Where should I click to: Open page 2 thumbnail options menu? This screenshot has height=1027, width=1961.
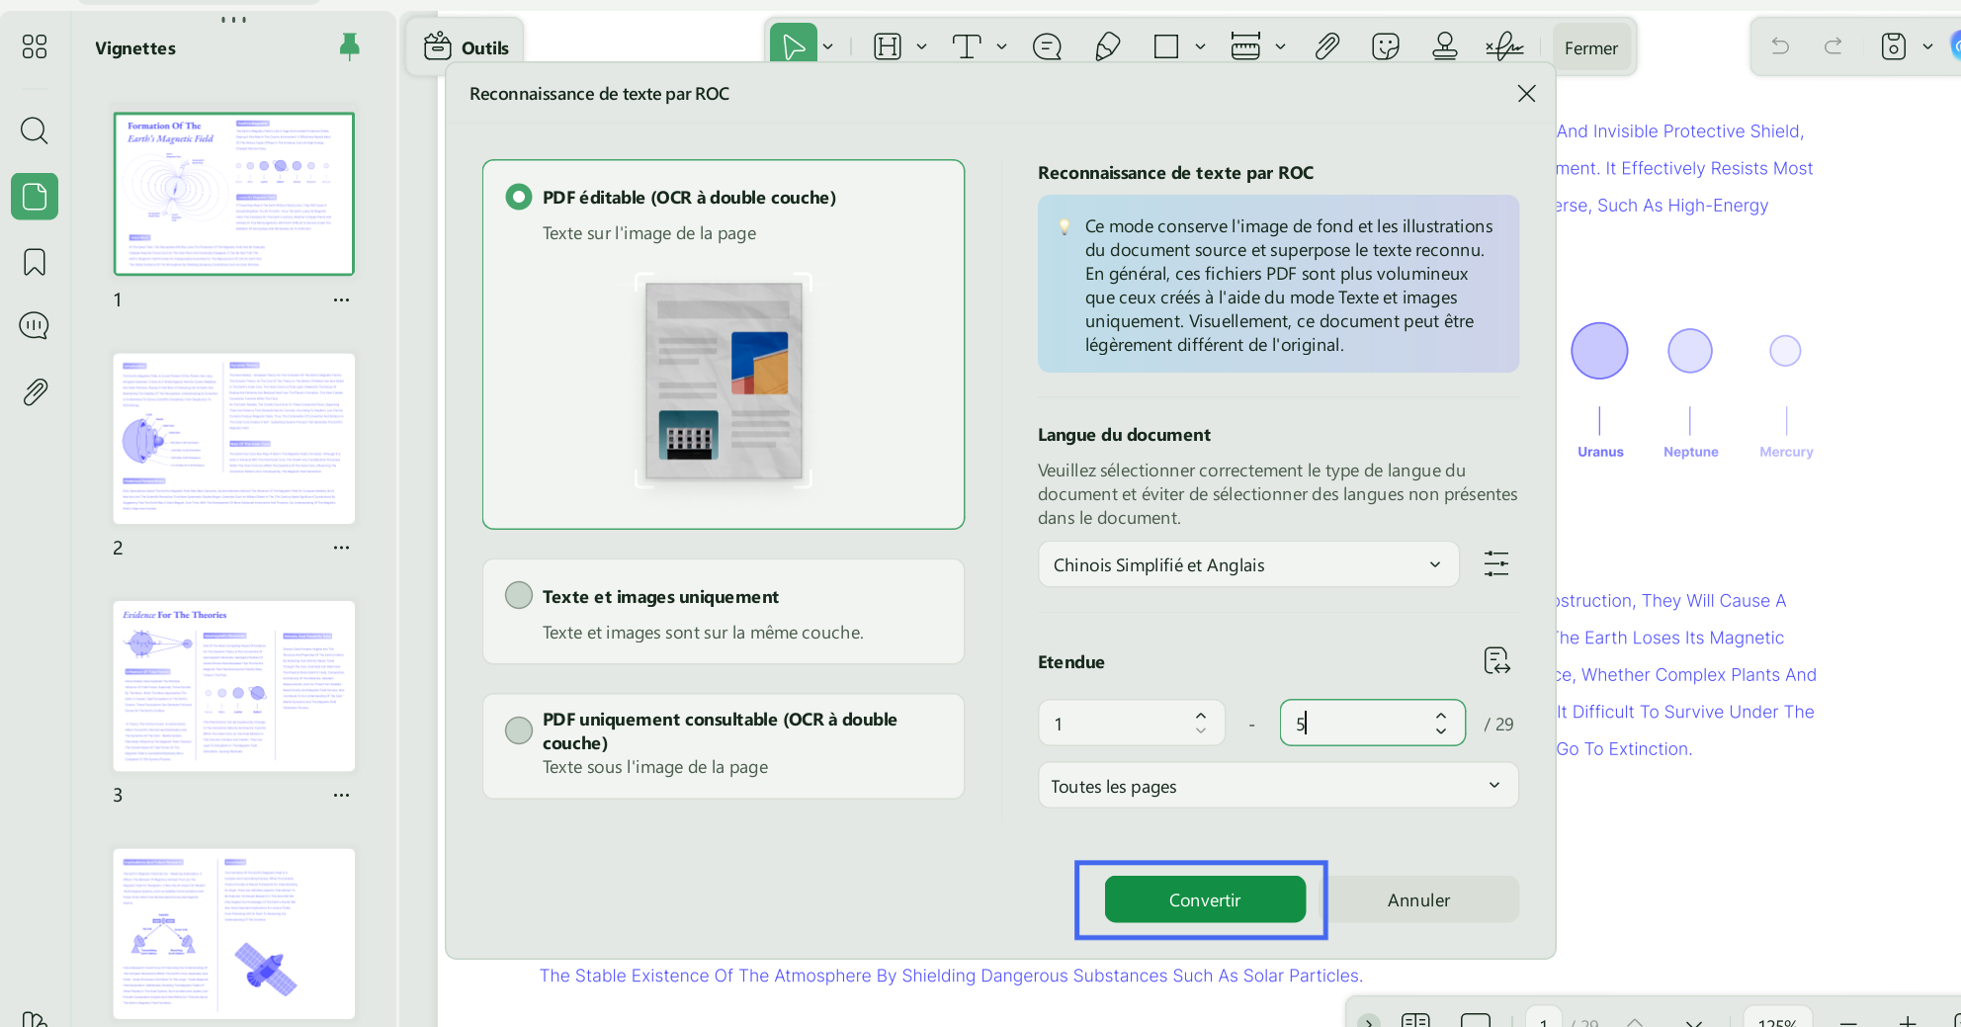(x=341, y=548)
